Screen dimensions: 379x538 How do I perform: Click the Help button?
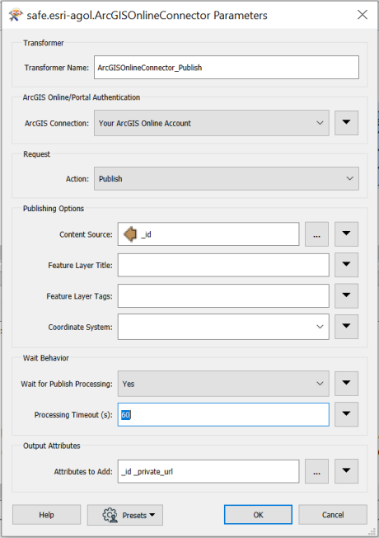[x=47, y=515]
